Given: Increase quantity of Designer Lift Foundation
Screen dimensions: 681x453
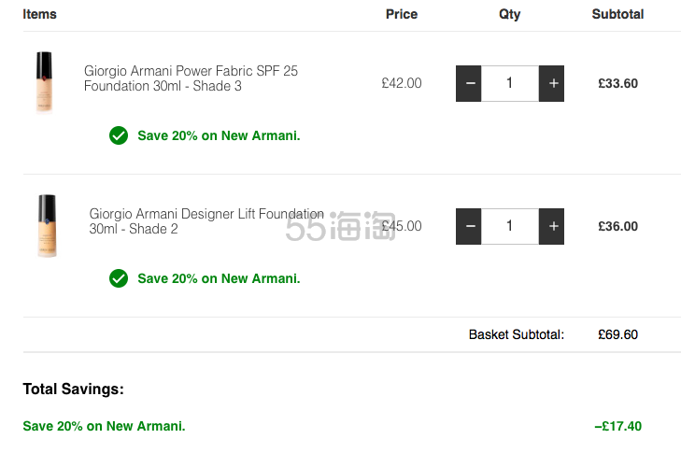Looking at the screenshot, I should 551,226.
